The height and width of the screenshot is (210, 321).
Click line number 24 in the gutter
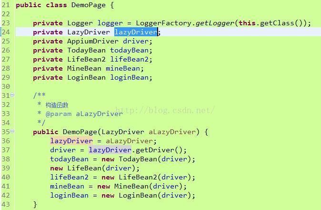tap(6, 32)
